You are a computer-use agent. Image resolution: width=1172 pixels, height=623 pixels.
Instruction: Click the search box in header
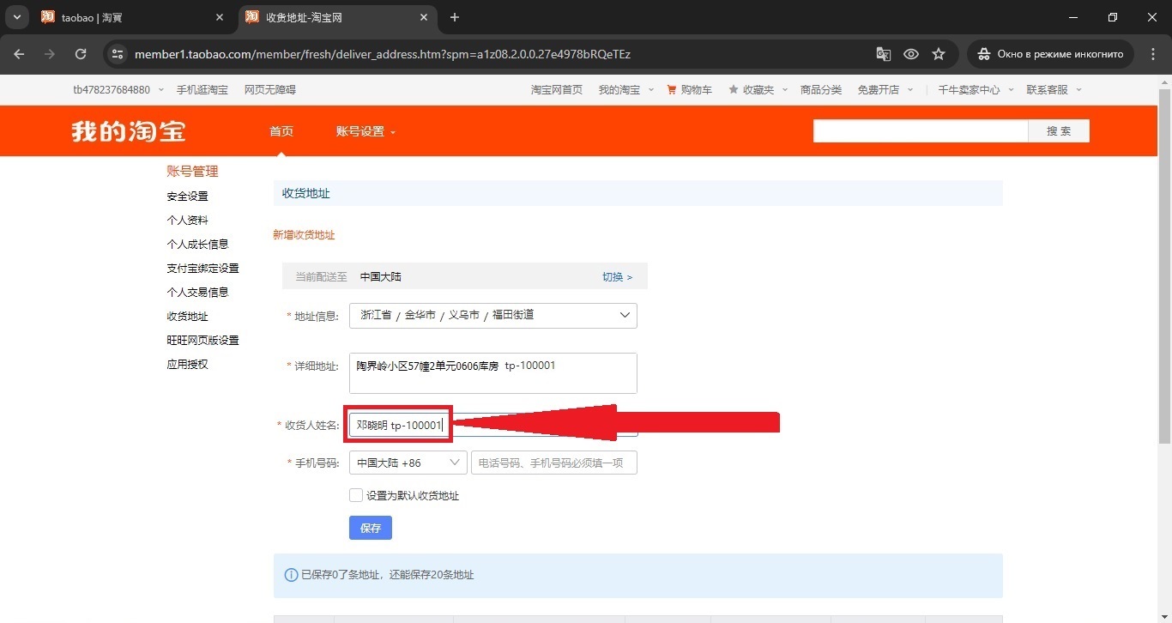921,131
